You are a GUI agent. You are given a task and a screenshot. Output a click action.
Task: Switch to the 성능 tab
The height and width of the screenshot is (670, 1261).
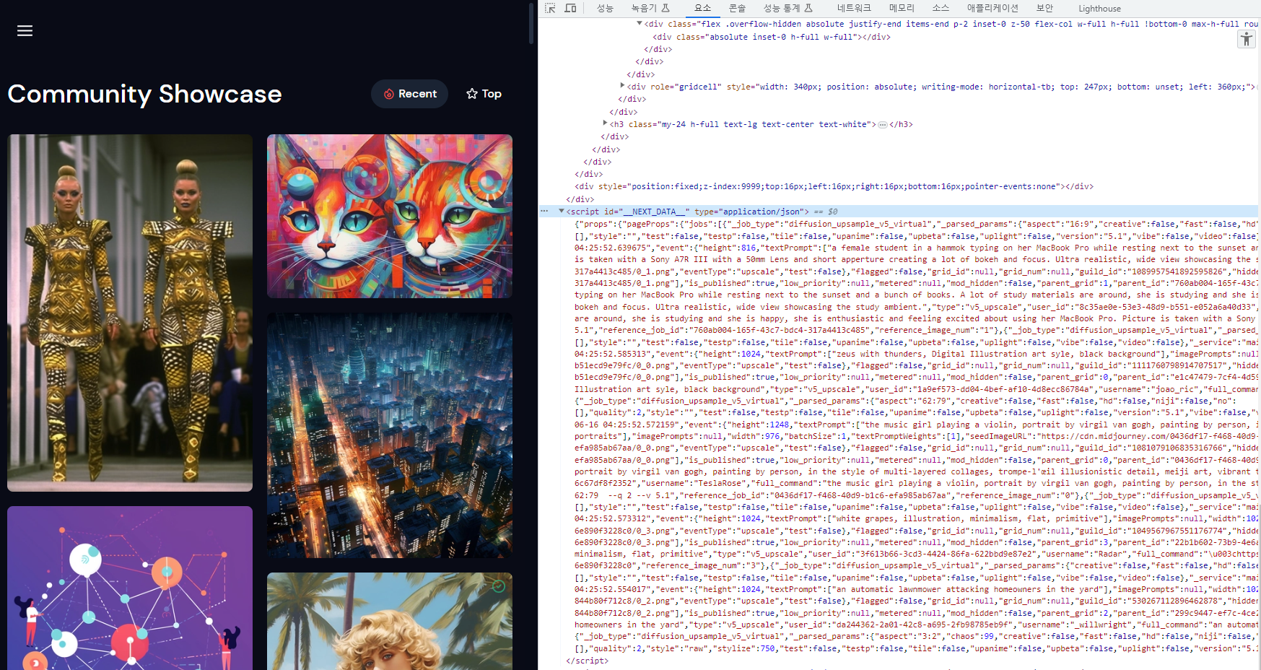pyautogui.click(x=605, y=8)
